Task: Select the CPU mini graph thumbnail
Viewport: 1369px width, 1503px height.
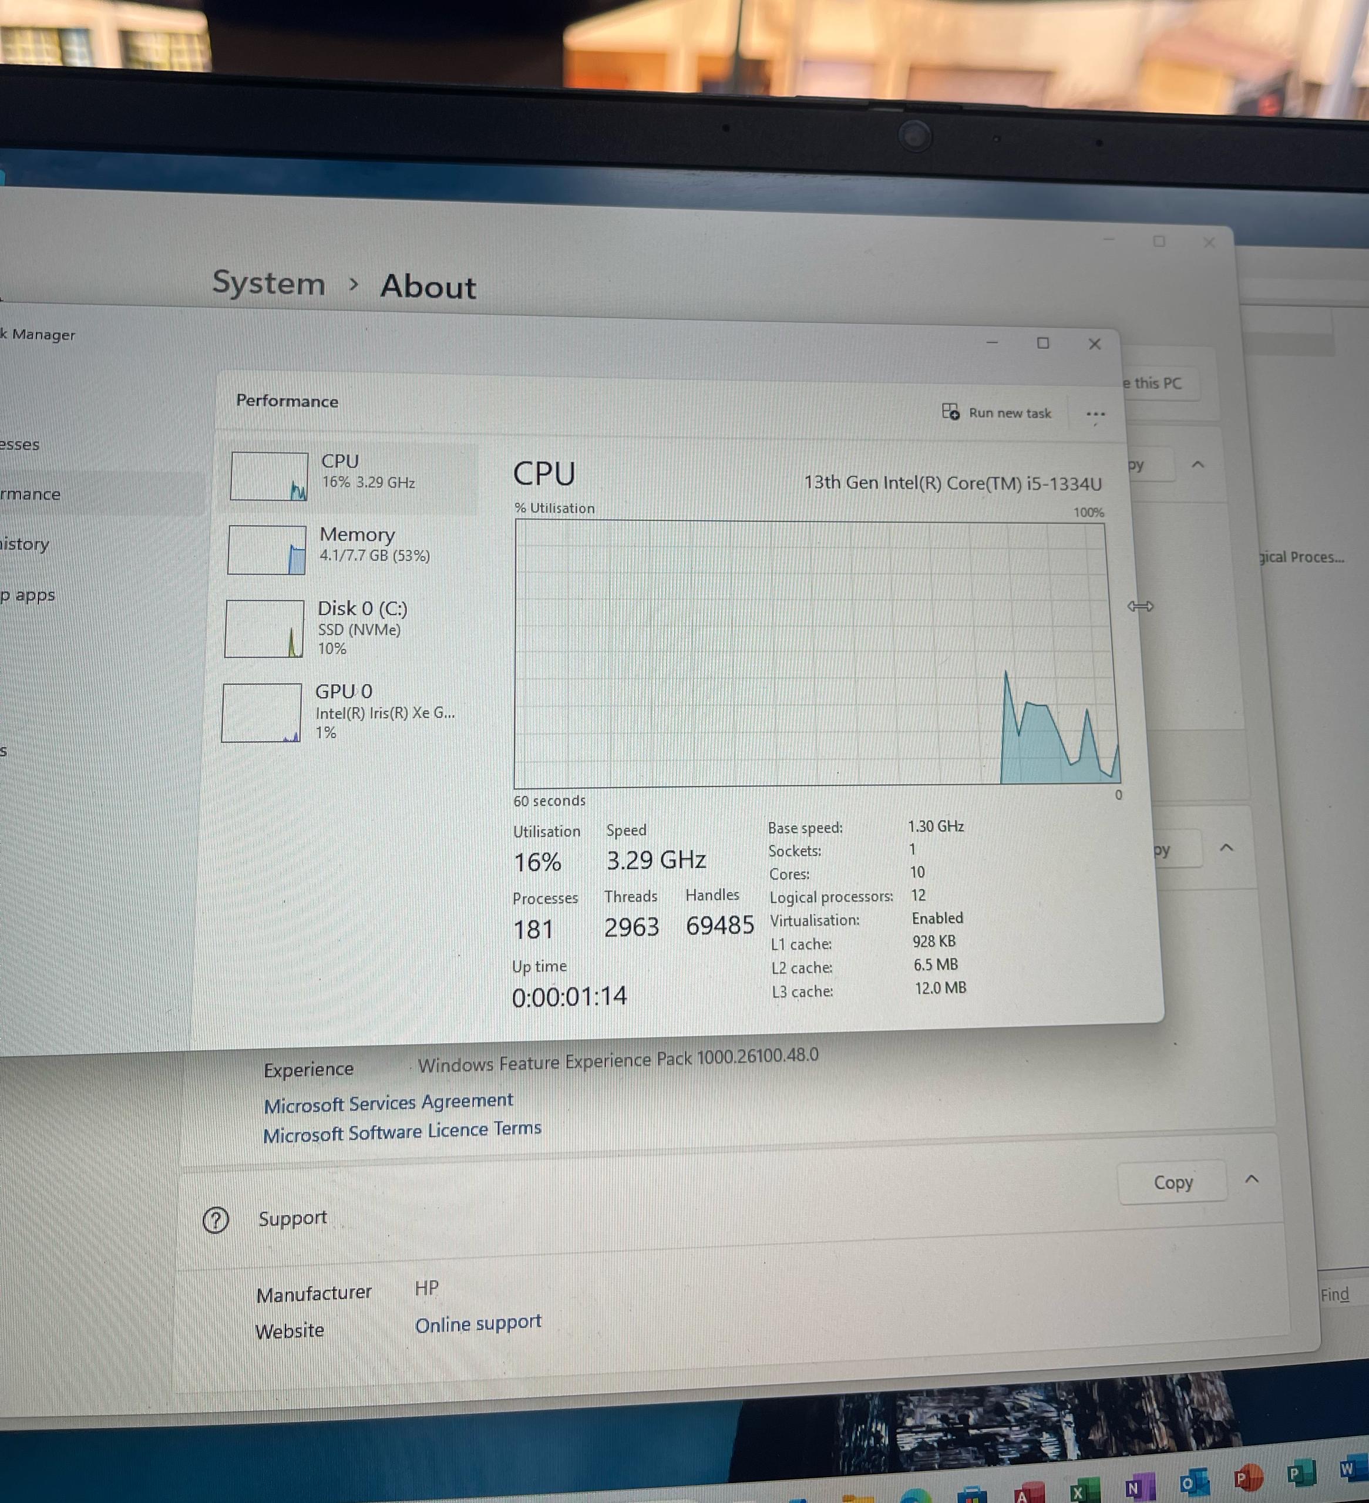Action: coord(268,476)
